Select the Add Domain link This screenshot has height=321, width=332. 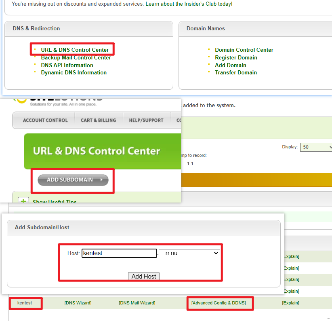tap(230, 65)
